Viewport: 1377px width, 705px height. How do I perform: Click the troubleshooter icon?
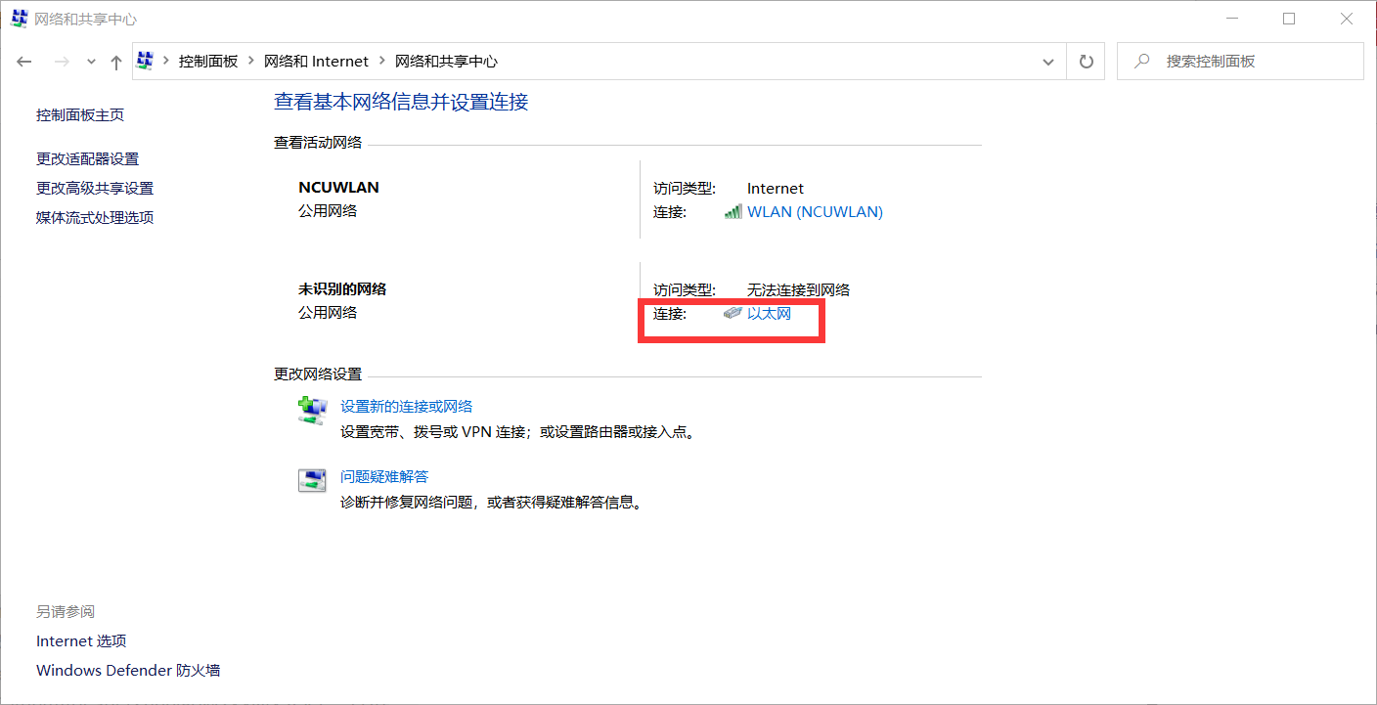tap(312, 480)
